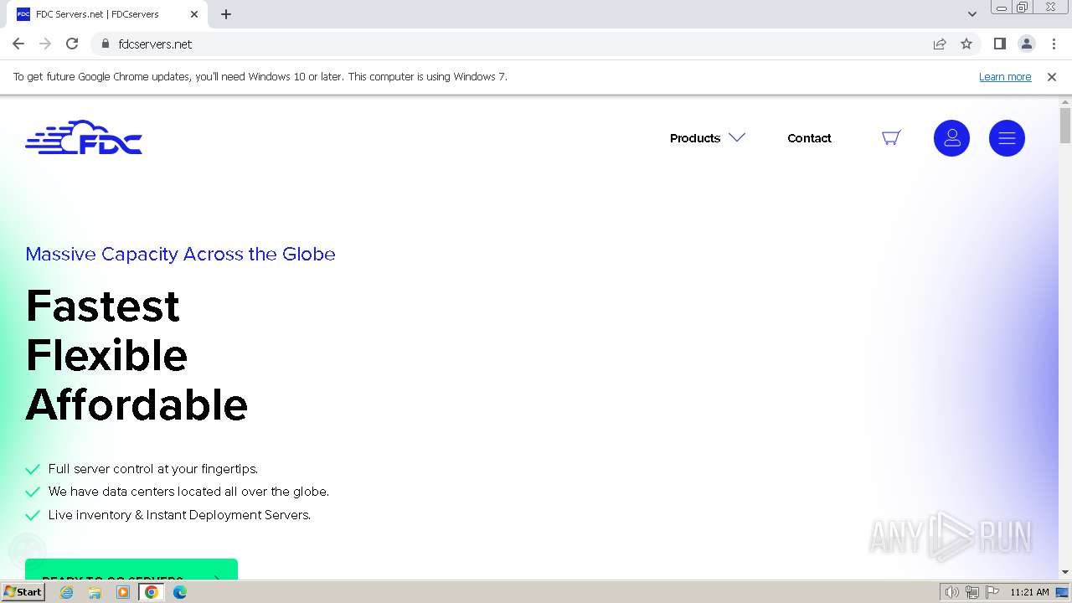Click the Show desktop button in the taskbar
This screenshot has height=603, width=1072.
(1064, 592)
